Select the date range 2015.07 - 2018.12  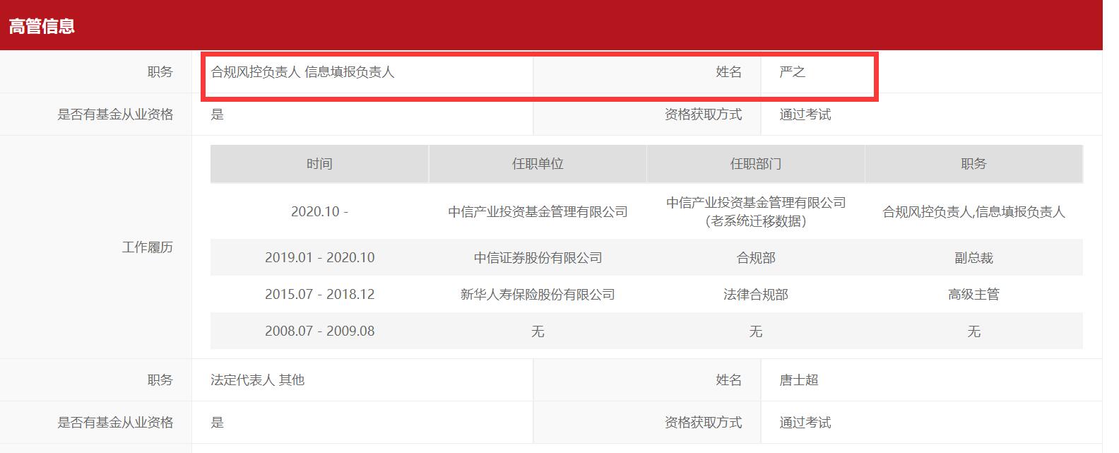[319, 295]
